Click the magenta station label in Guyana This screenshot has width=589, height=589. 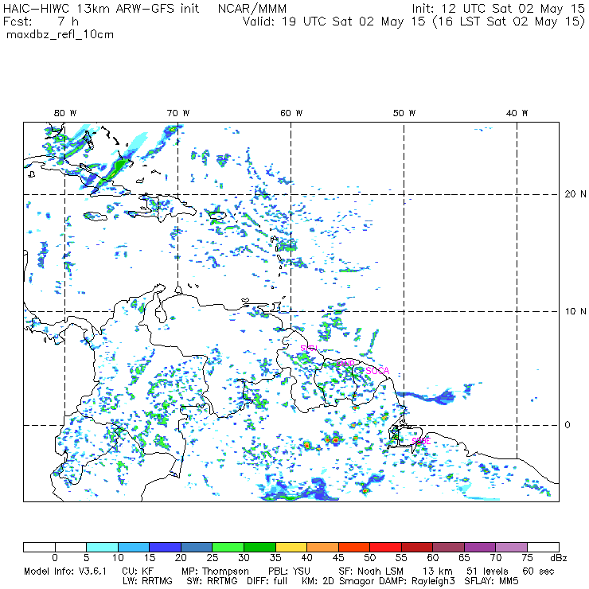click(309, 348)
